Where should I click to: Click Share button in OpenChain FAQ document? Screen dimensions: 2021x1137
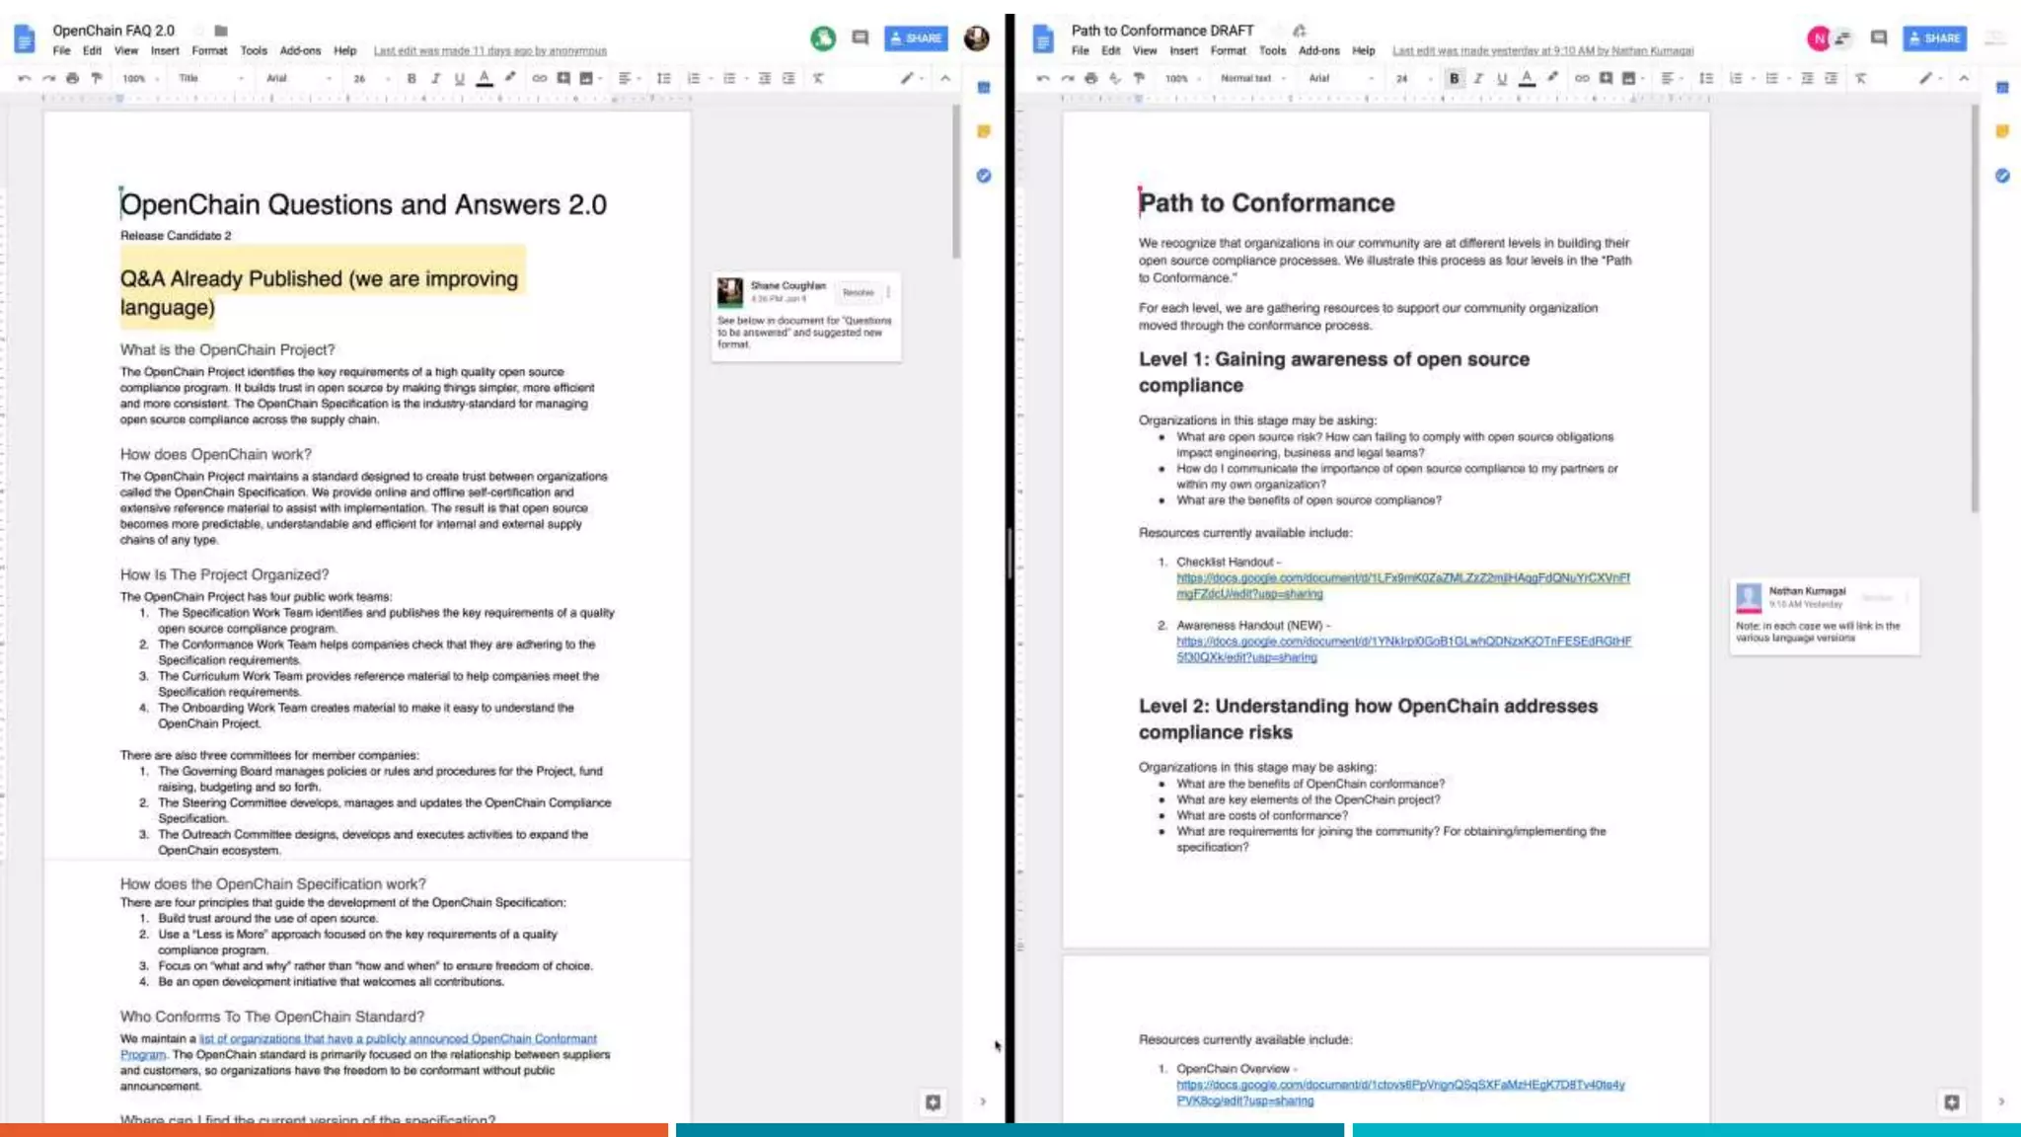tap(916, 38)
